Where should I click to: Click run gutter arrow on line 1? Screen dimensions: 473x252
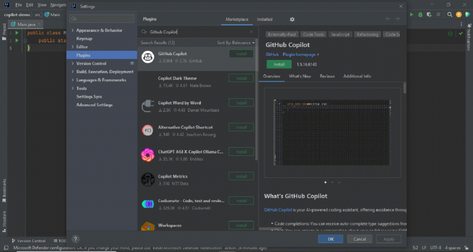[17, 33]
